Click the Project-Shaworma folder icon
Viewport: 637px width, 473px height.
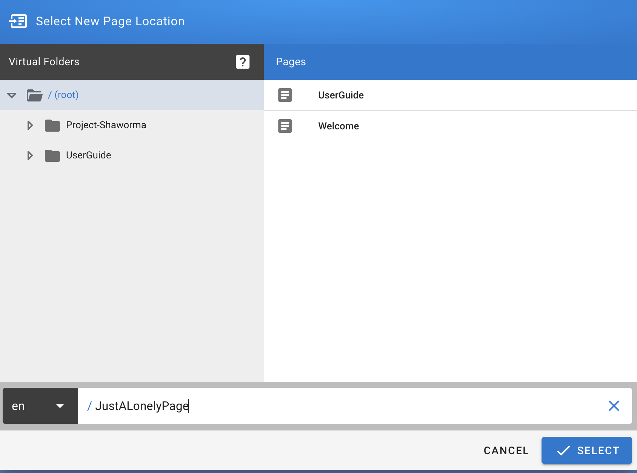[52, 125]
